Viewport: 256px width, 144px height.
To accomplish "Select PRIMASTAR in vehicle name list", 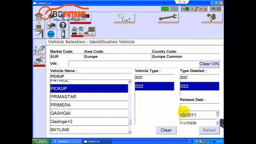I will 89,97.
